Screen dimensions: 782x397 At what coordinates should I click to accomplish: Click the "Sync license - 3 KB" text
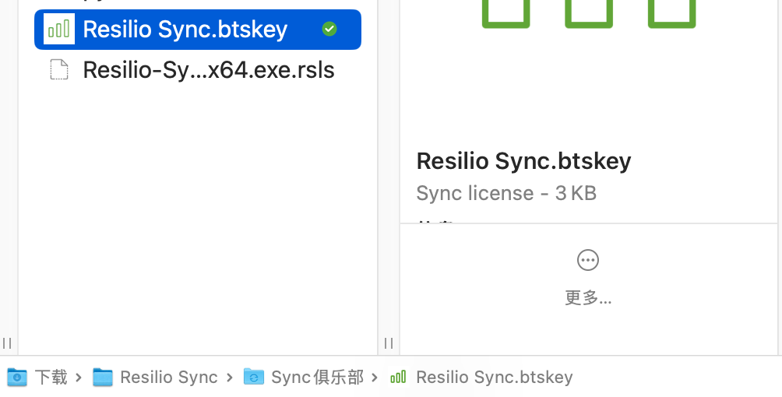(506, 193)
